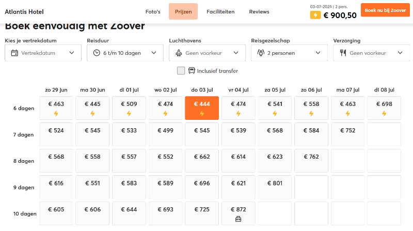The width and height of the screenshot is (413, 231).
Task: Go to the Reviews tab
Action: 259,11
